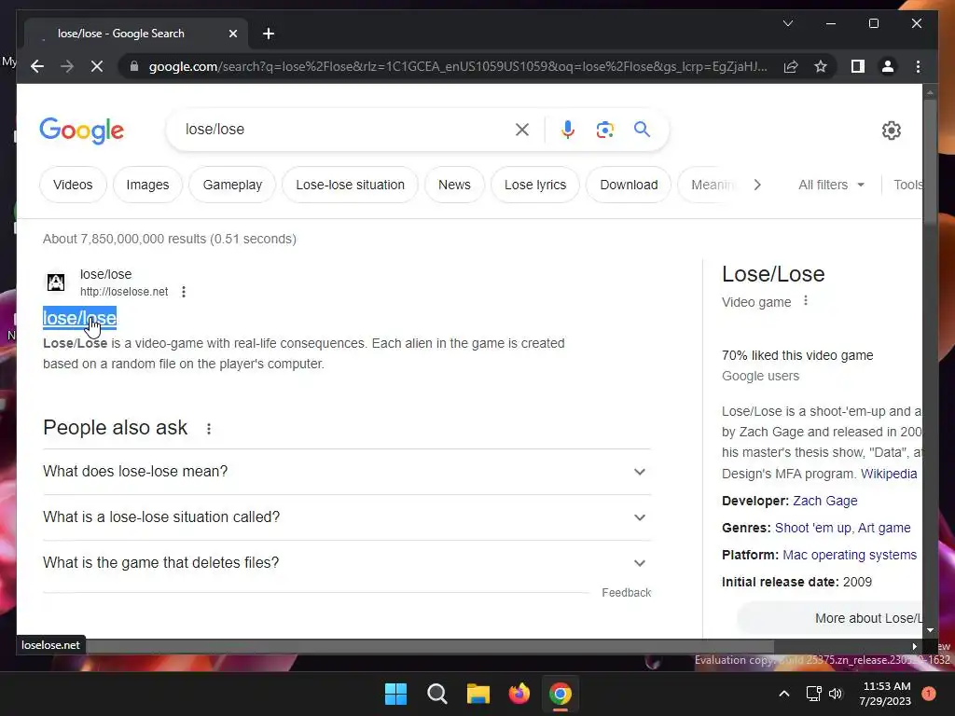The image size is (955, 716).
Task: Open Chrome side panel
Action: click(x=858, y=66)
